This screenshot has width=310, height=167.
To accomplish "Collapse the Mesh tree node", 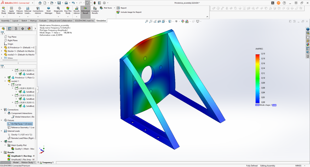I will point(2,142).
